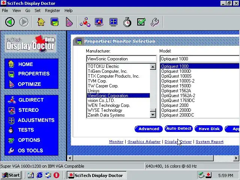Open the Go menu

click(27, 10)
